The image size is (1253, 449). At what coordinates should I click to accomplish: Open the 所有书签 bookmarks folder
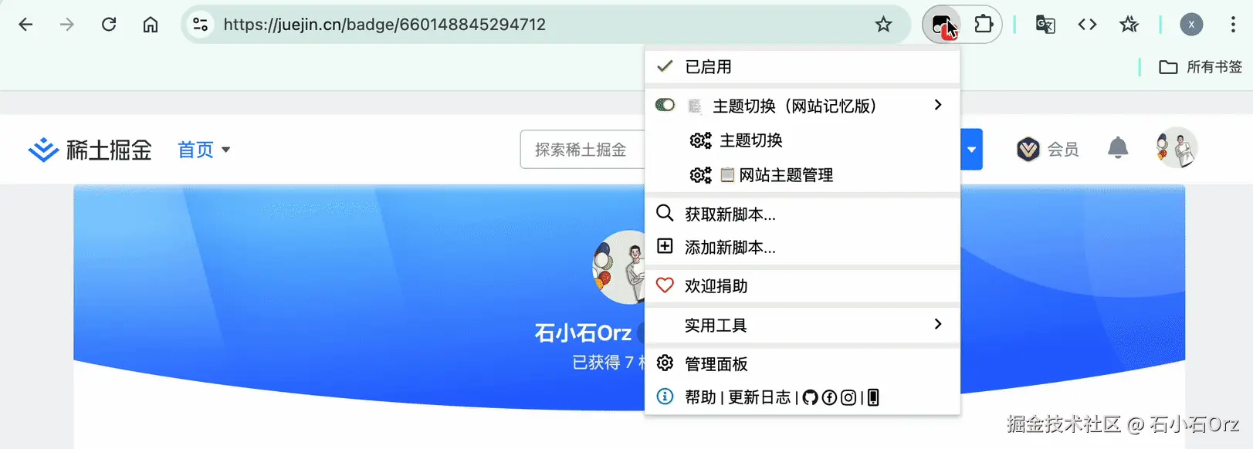tap(1201, 67)
